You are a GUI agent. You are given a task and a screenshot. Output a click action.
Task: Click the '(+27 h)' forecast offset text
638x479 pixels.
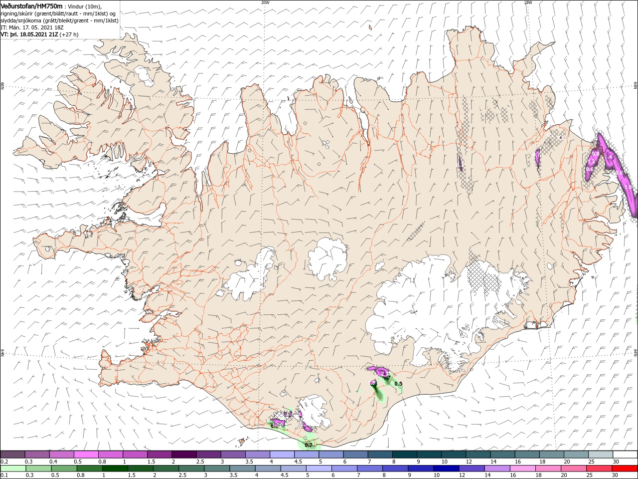coord(69,34)
